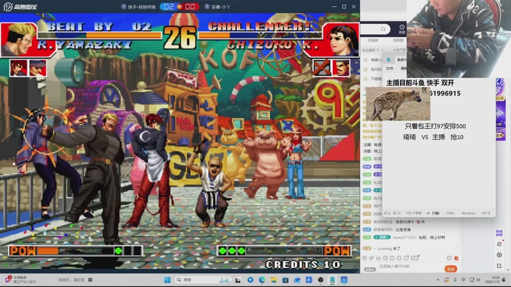Click the edit/feedback pencil icon in the right sidebar
Viewport: 511px width, 287px height.
point(499,266)
